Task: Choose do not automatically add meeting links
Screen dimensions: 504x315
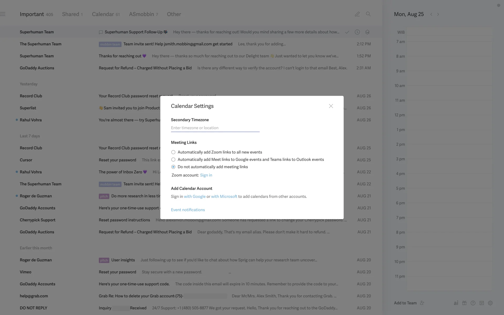Action: click(173, 167)
